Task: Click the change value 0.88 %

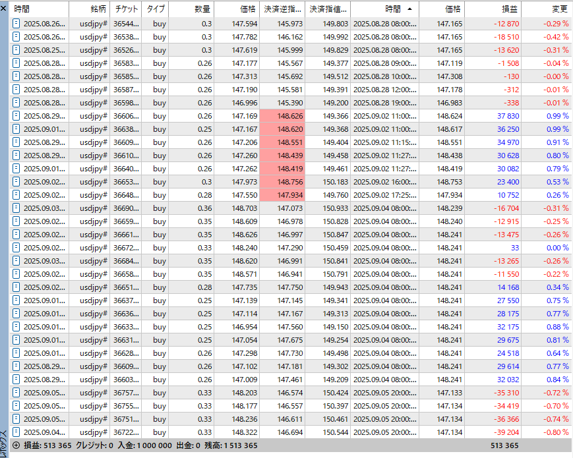Action: [x=558, y=327]
